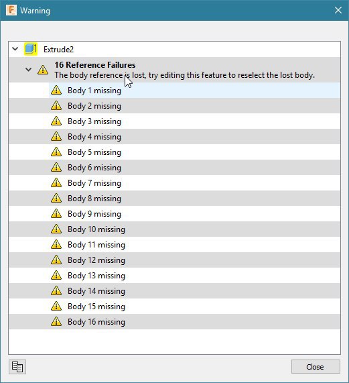
Task: Select the 'Body 5 missing' row text
Action: pos(94,152)
